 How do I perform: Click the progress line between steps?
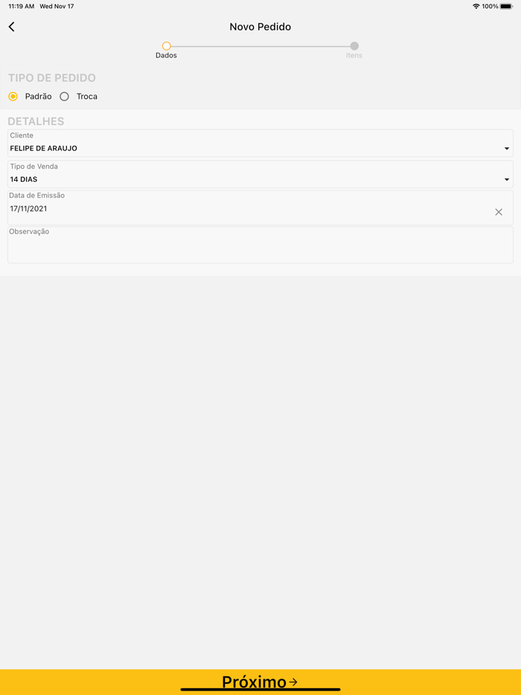(x=260, y=46)
